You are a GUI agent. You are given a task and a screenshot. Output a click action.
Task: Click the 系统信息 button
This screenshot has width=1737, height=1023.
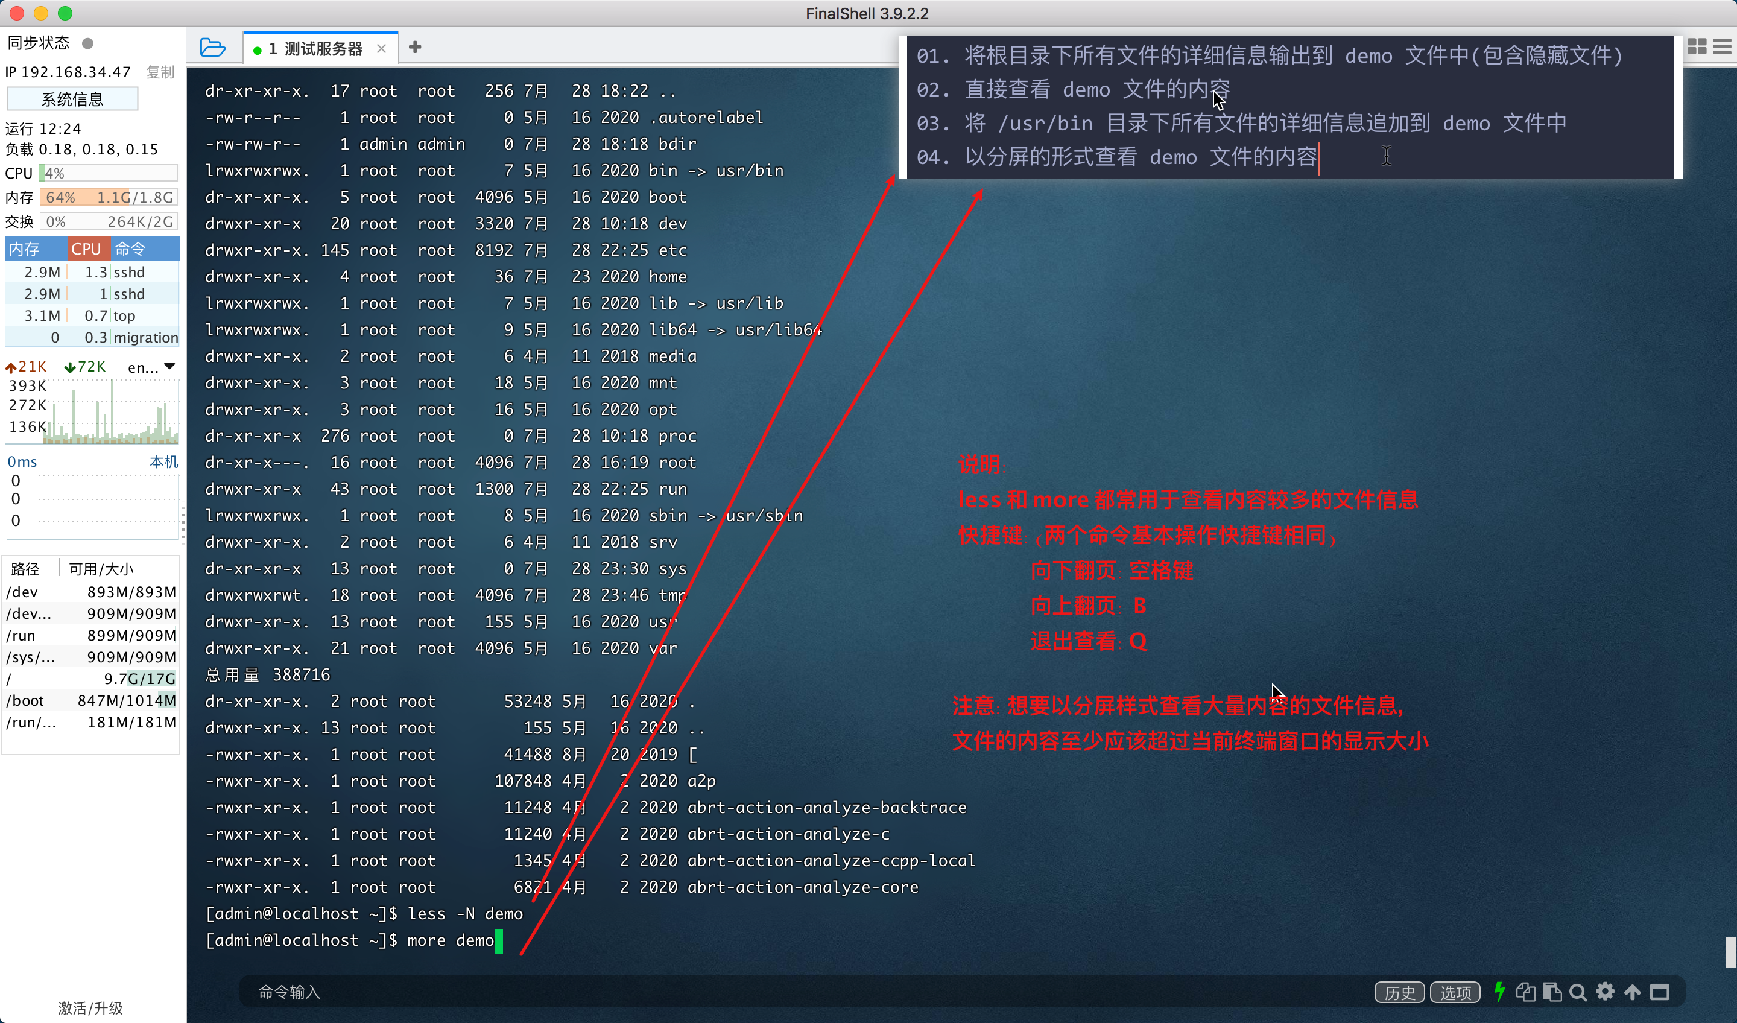[72, 100]
